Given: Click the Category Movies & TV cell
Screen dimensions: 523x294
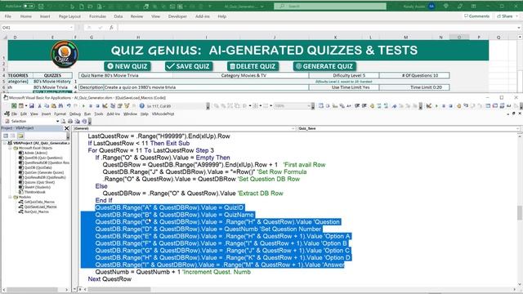Looking at the screenshot, I should (241, 76).
